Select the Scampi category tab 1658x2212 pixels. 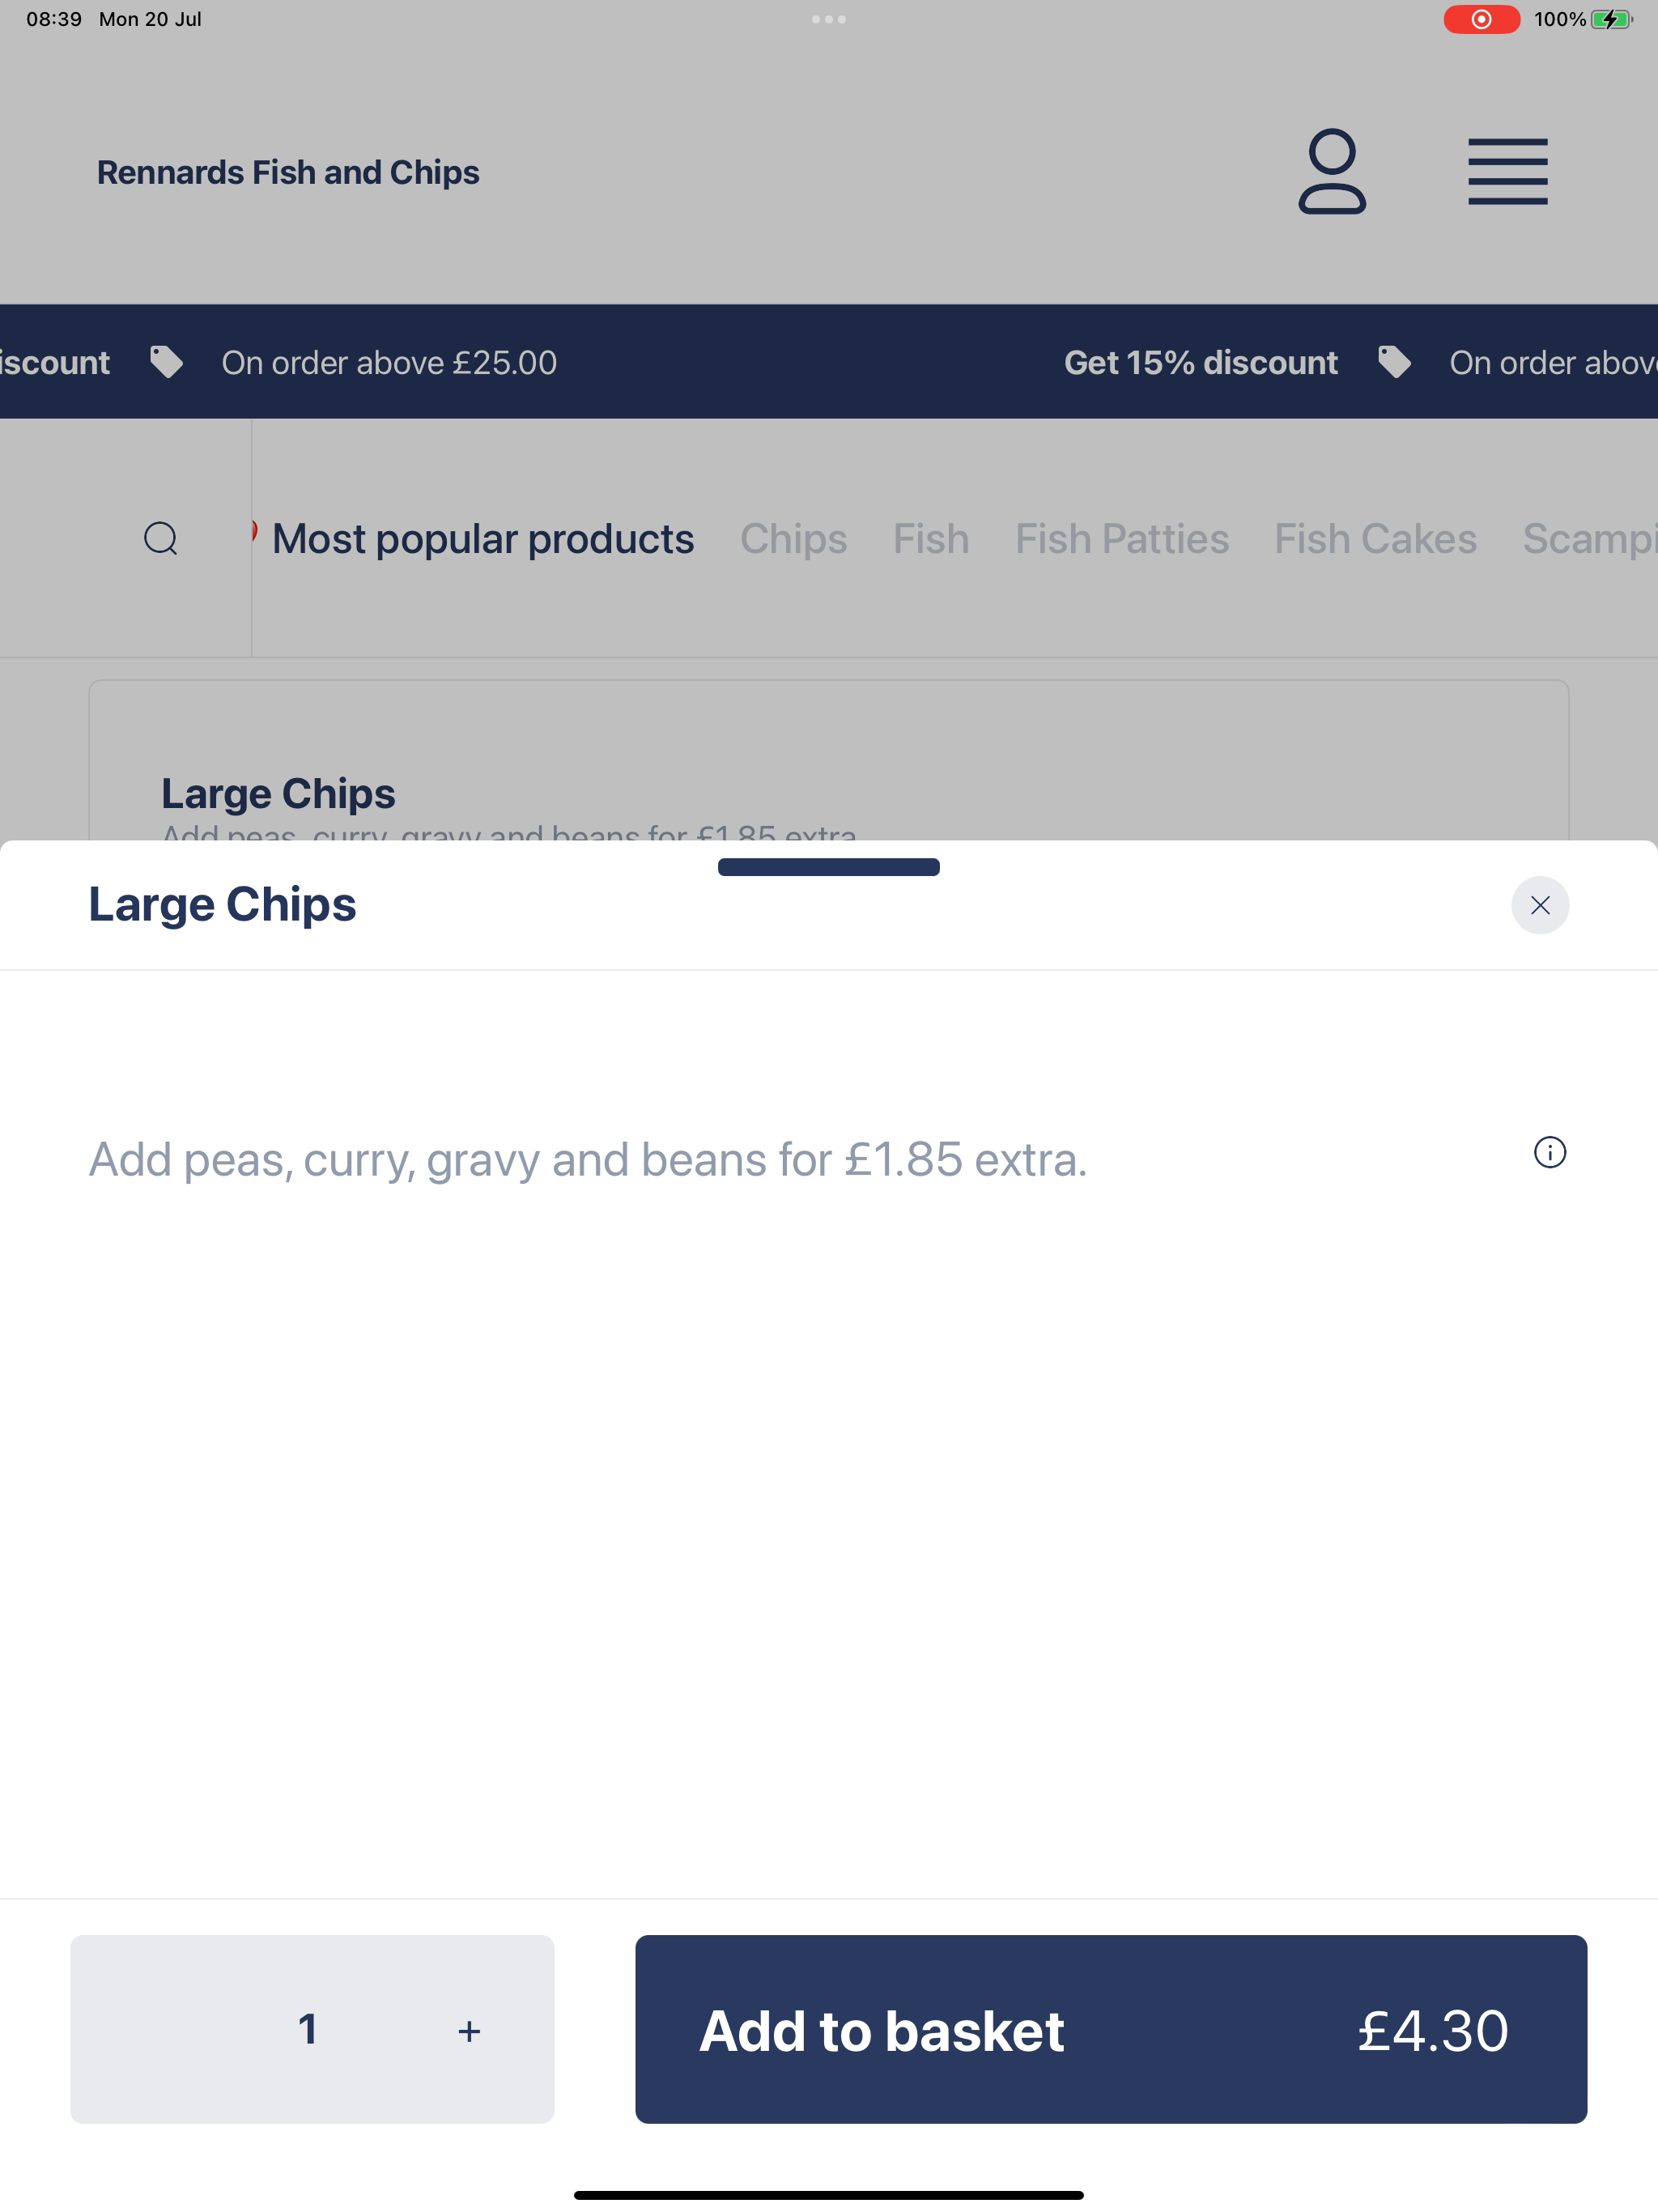pos(1589,539)
